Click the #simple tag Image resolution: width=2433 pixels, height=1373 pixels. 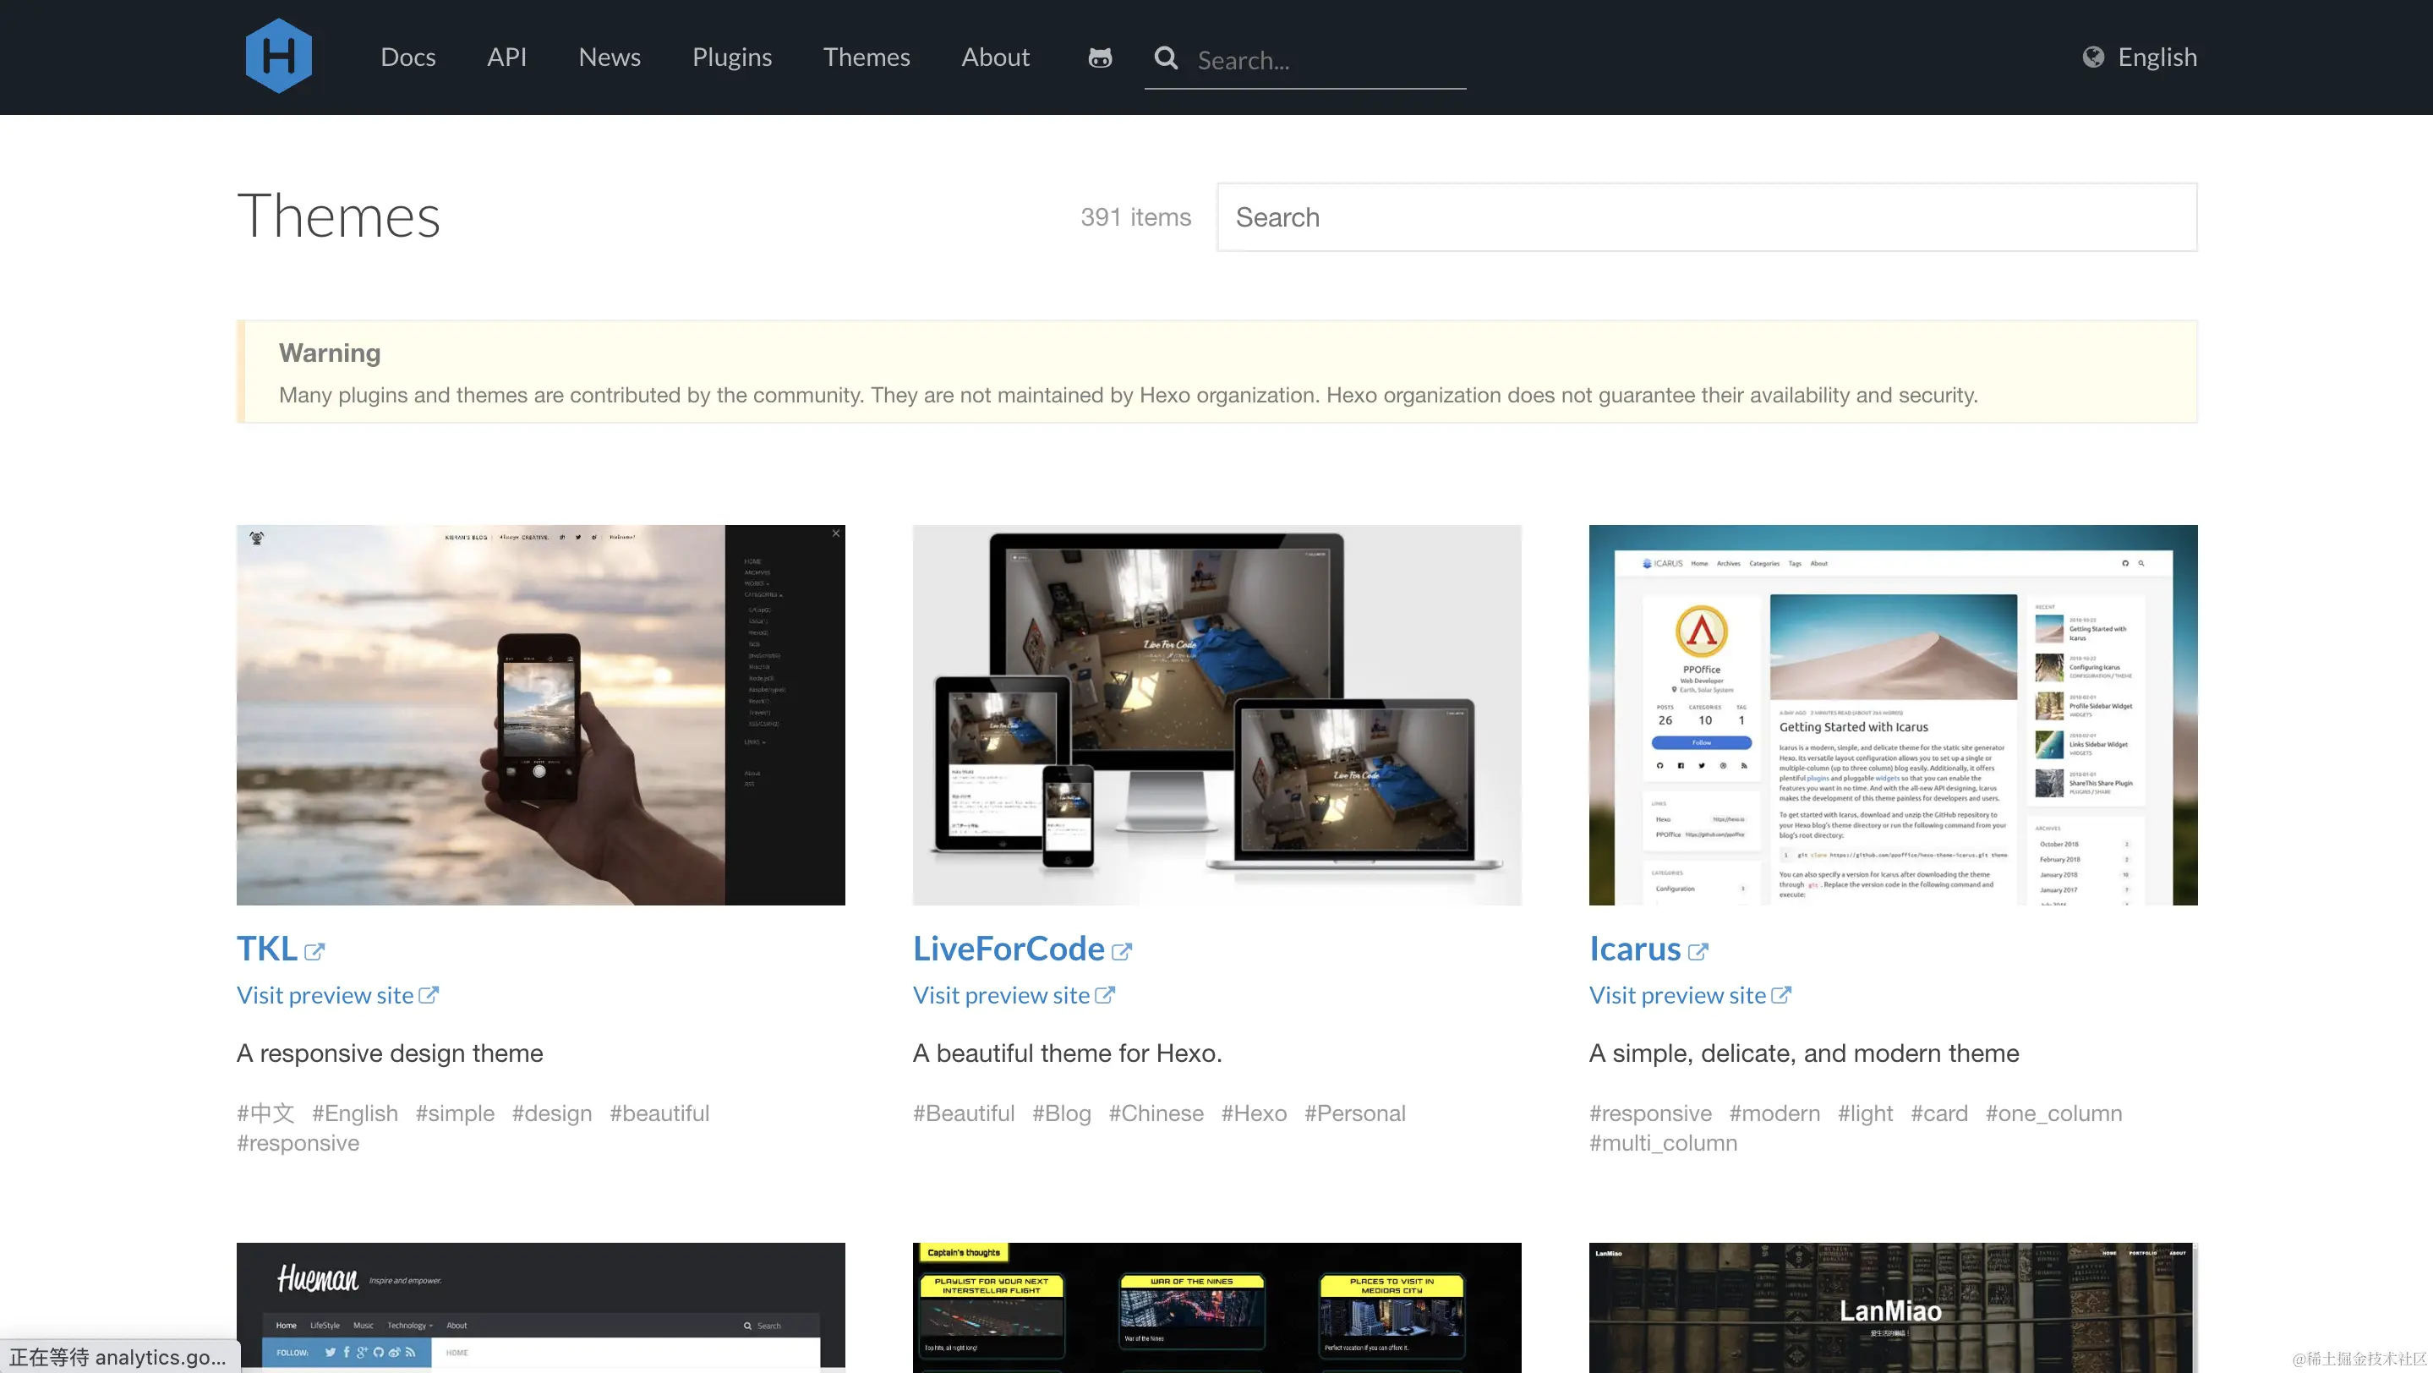[456, 1113]
